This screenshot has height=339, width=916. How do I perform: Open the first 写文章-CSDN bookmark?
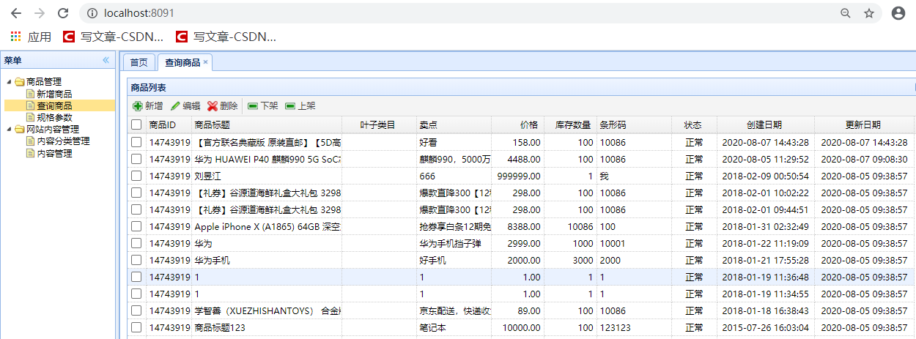pyautogui.click(x=114, y=37)
